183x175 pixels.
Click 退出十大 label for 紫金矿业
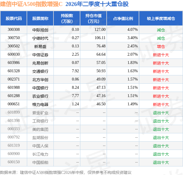click(x=161, y=112)
